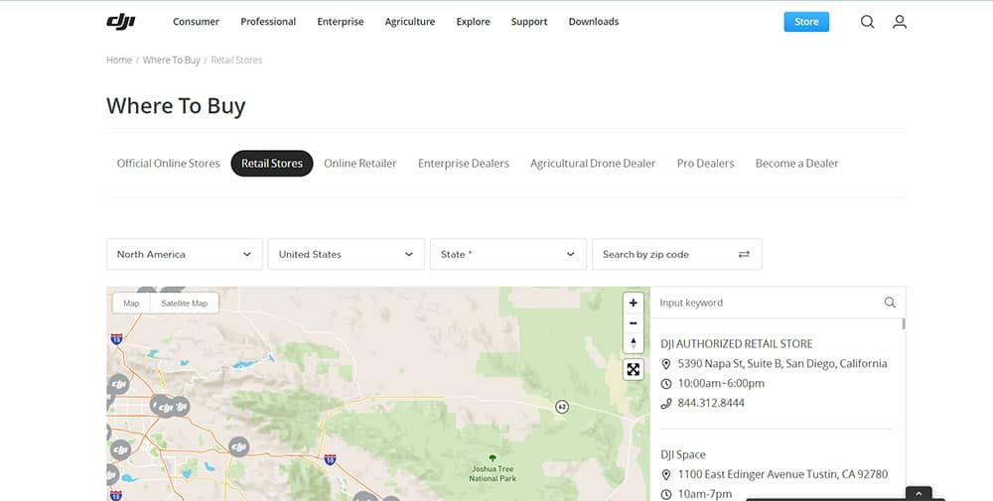The image size is (993, 501).
Task: Switch to Satellite Map view
Action: (x=184, y=303)
